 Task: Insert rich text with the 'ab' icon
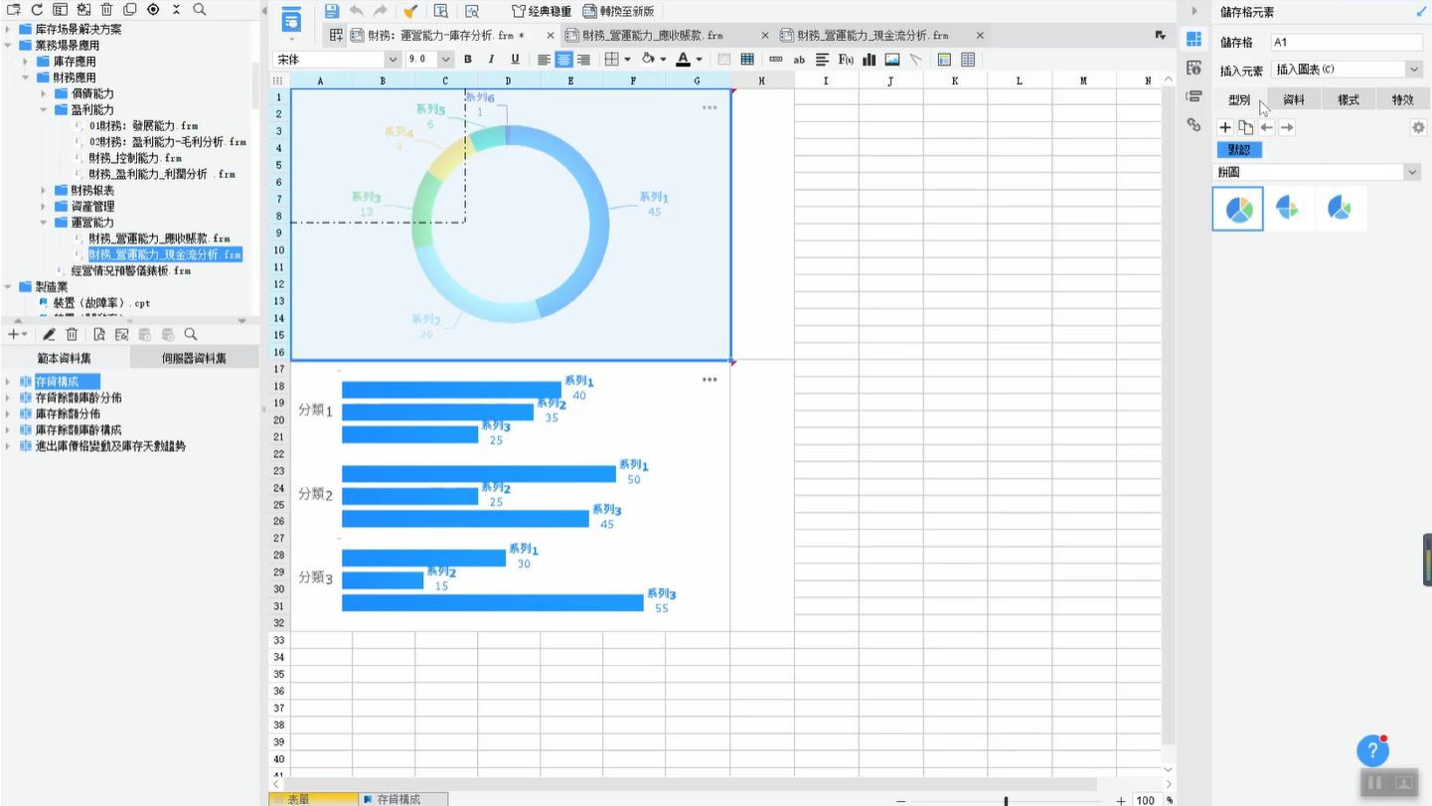click(799, 60)
